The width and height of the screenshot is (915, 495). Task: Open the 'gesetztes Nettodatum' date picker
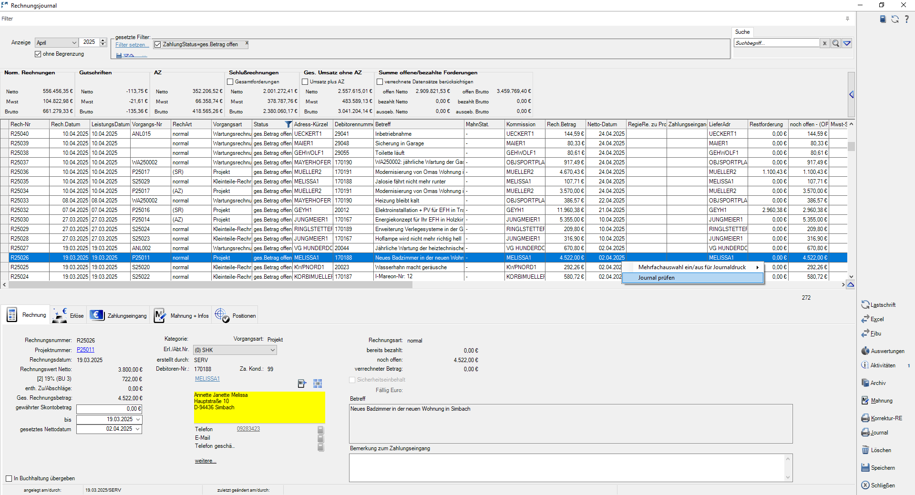click(x=138, y=429)
